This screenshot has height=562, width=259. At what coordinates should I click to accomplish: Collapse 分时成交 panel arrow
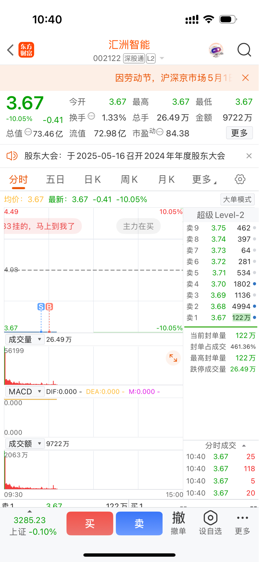pos(244,446)
